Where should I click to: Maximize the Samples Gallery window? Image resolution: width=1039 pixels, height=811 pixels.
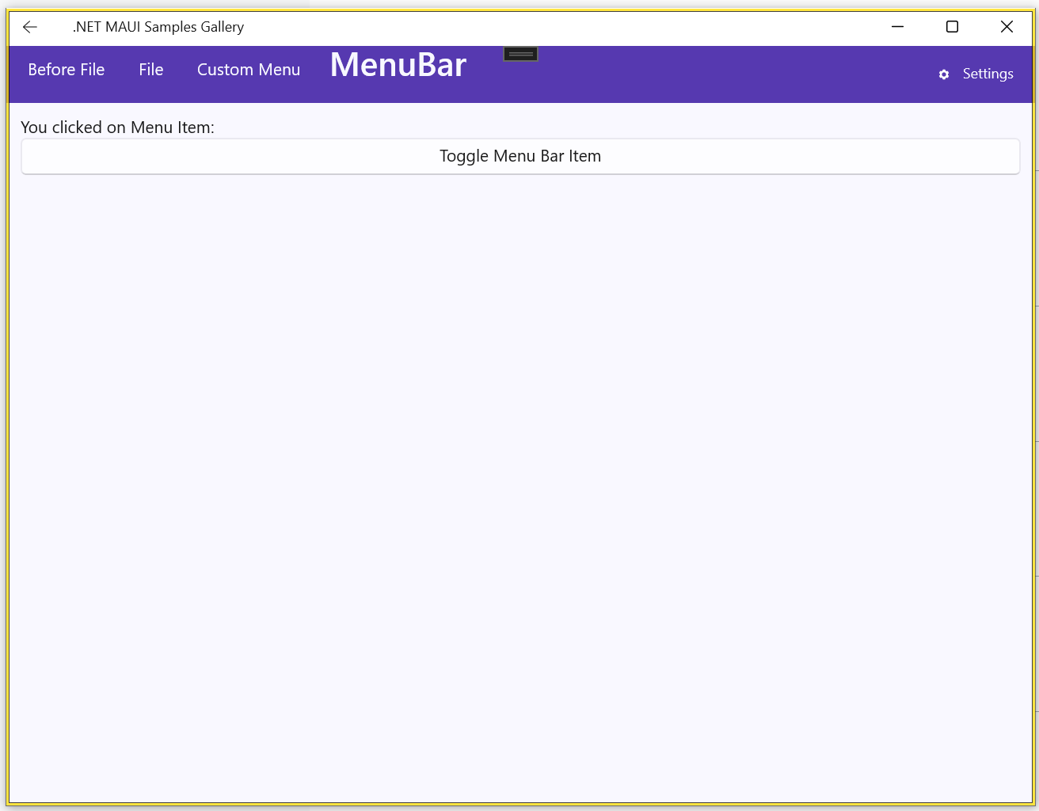tap(952, 27)
